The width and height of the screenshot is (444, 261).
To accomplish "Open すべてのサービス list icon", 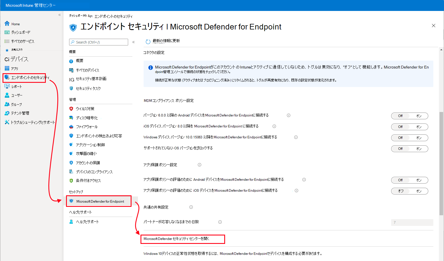I will pyautogui.click(x=7, y=41).
